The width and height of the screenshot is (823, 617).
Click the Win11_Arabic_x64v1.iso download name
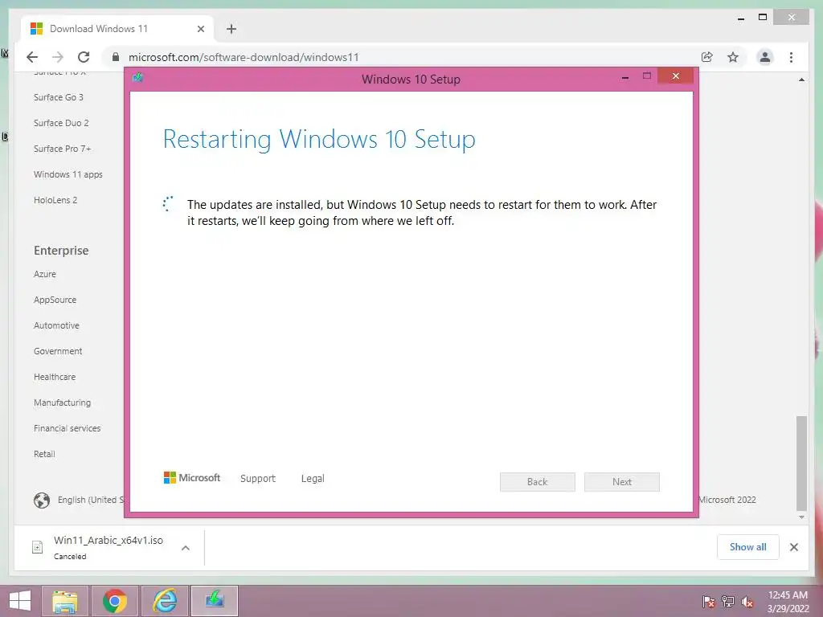tap(109, 540)
